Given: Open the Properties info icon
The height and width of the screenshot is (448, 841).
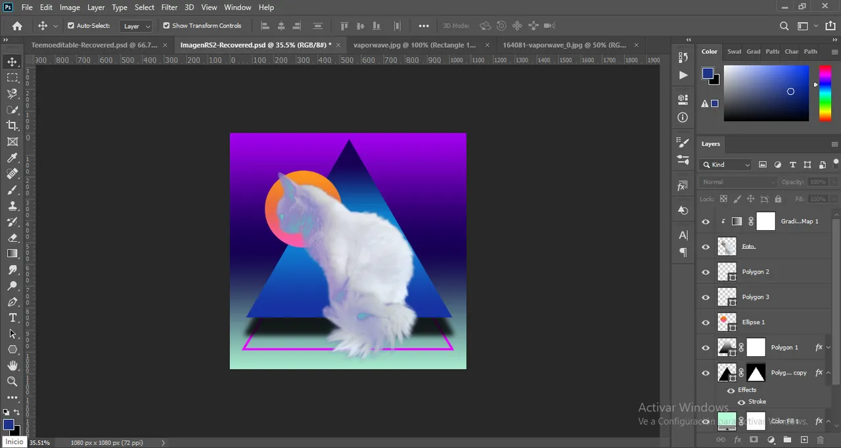Looking at the screenshot, I should [x=683, y=118].
